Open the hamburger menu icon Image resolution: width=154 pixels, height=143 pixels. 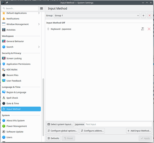pos(41,9)
